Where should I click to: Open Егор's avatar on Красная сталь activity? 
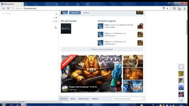tap(100, 26)
